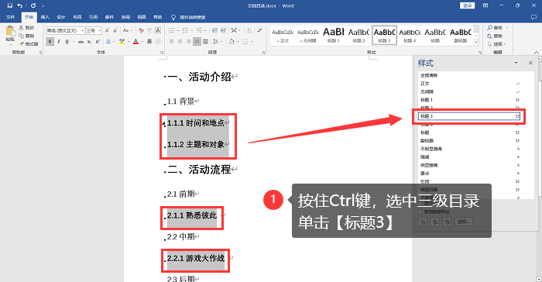542x282 pixels.
Task: Click the character border (boxed A) icon
Action: point(158,30)
